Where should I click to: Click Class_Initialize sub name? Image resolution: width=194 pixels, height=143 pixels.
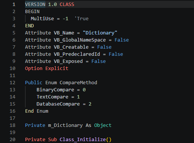pos(83,140)
